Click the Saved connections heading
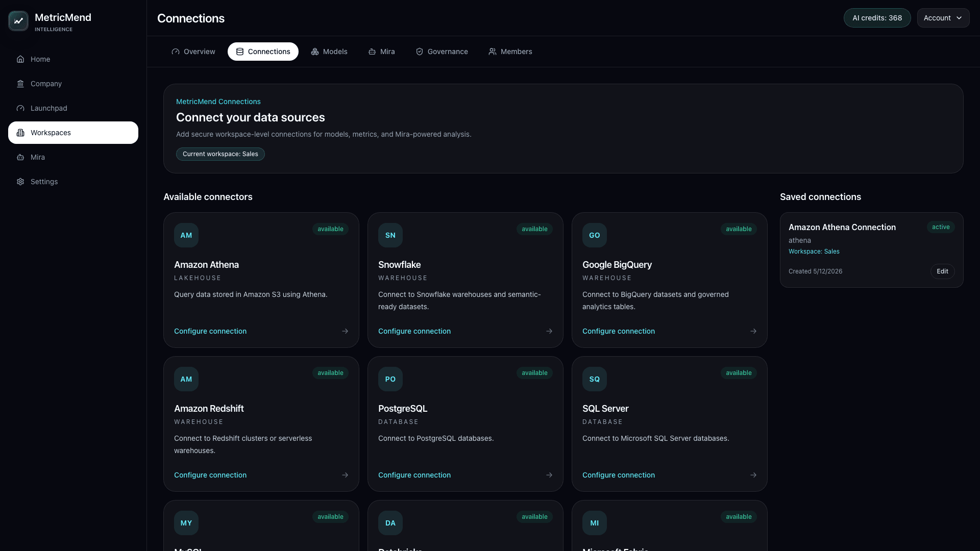 point(820,197)
